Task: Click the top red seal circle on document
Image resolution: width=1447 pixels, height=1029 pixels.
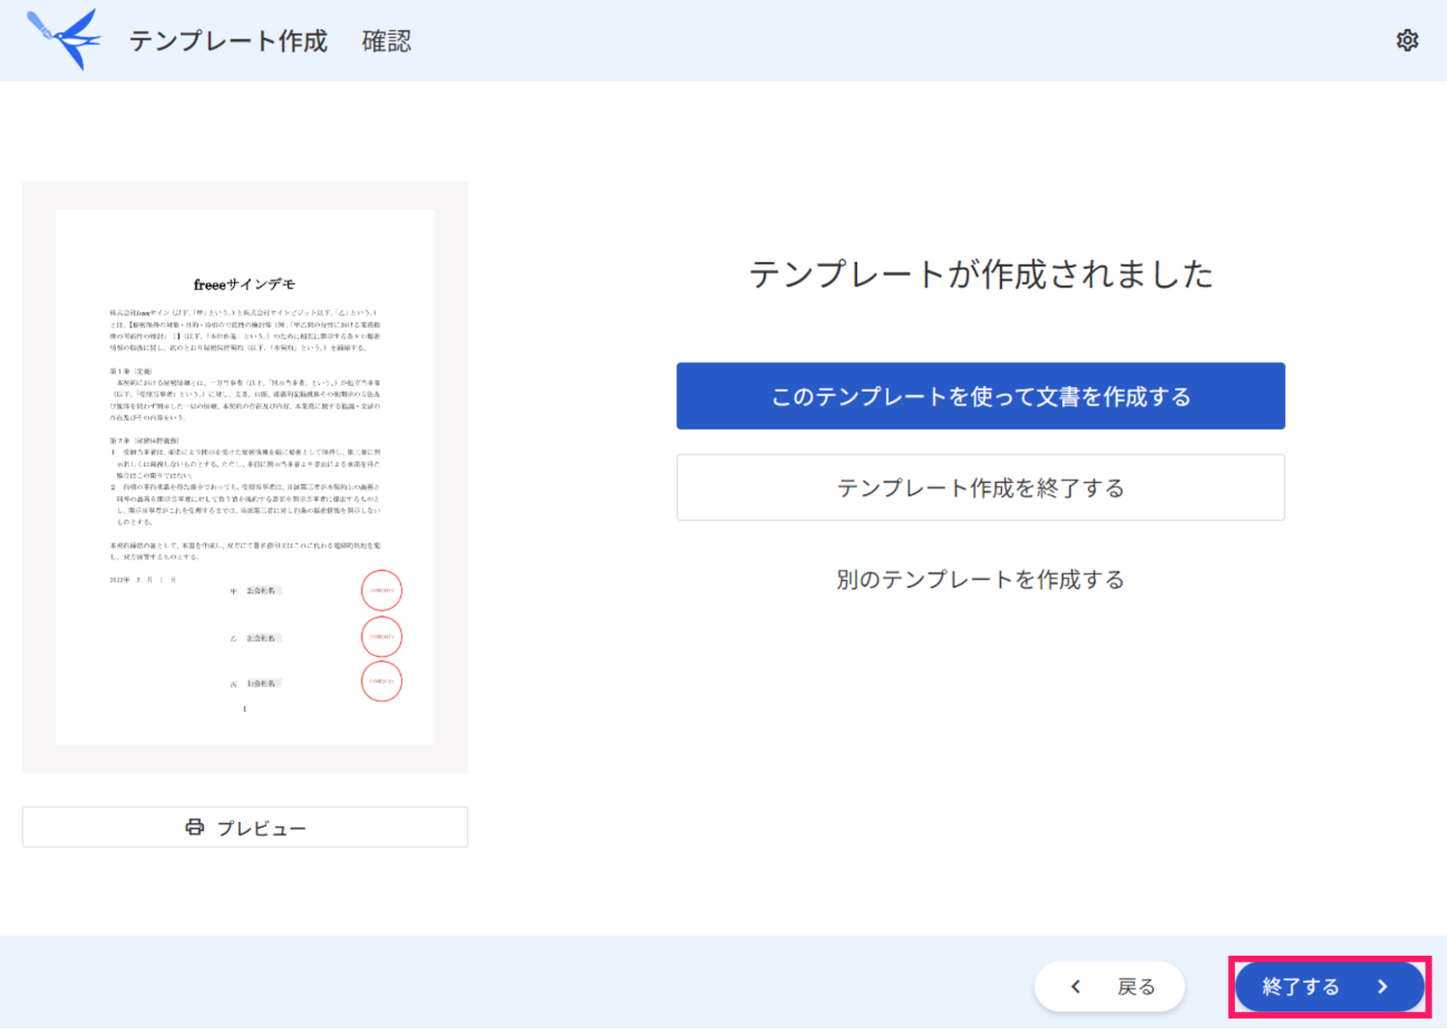Action: tap(381, 590)
